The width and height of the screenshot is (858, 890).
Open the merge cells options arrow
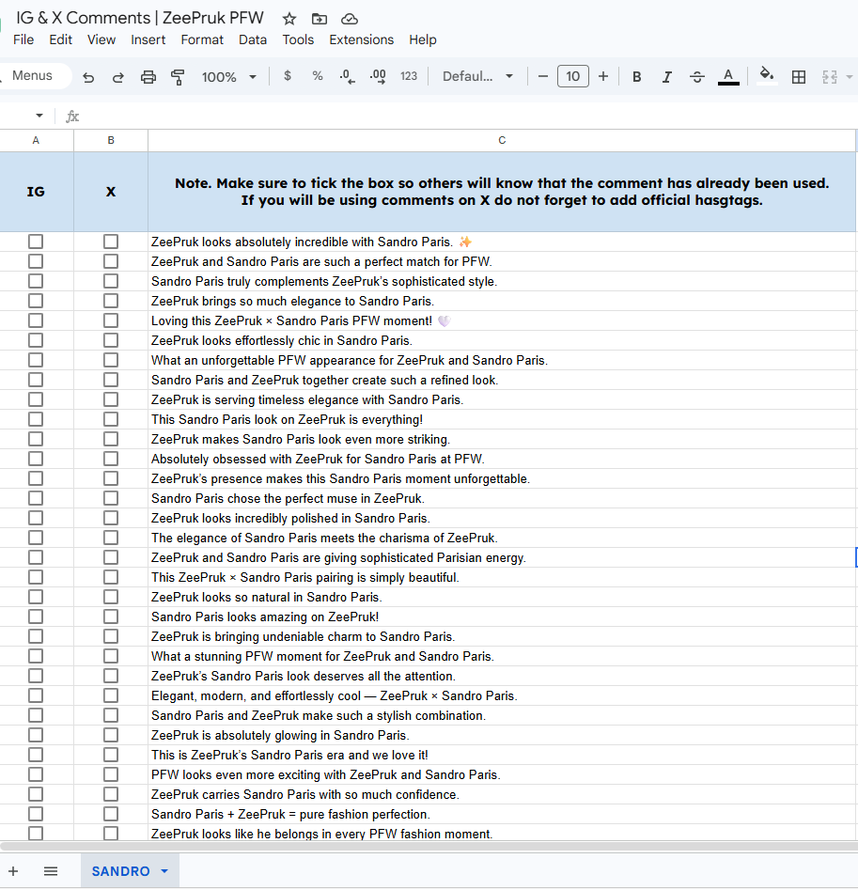849,77
